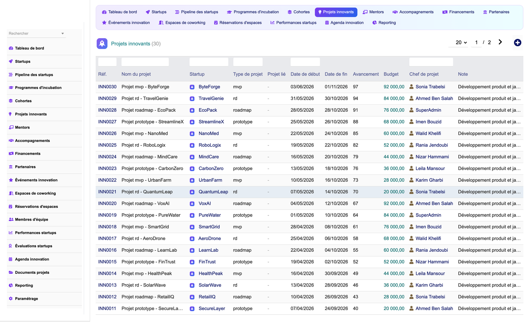Click the Mentors icon in sidebar

[x=11, y=127]
